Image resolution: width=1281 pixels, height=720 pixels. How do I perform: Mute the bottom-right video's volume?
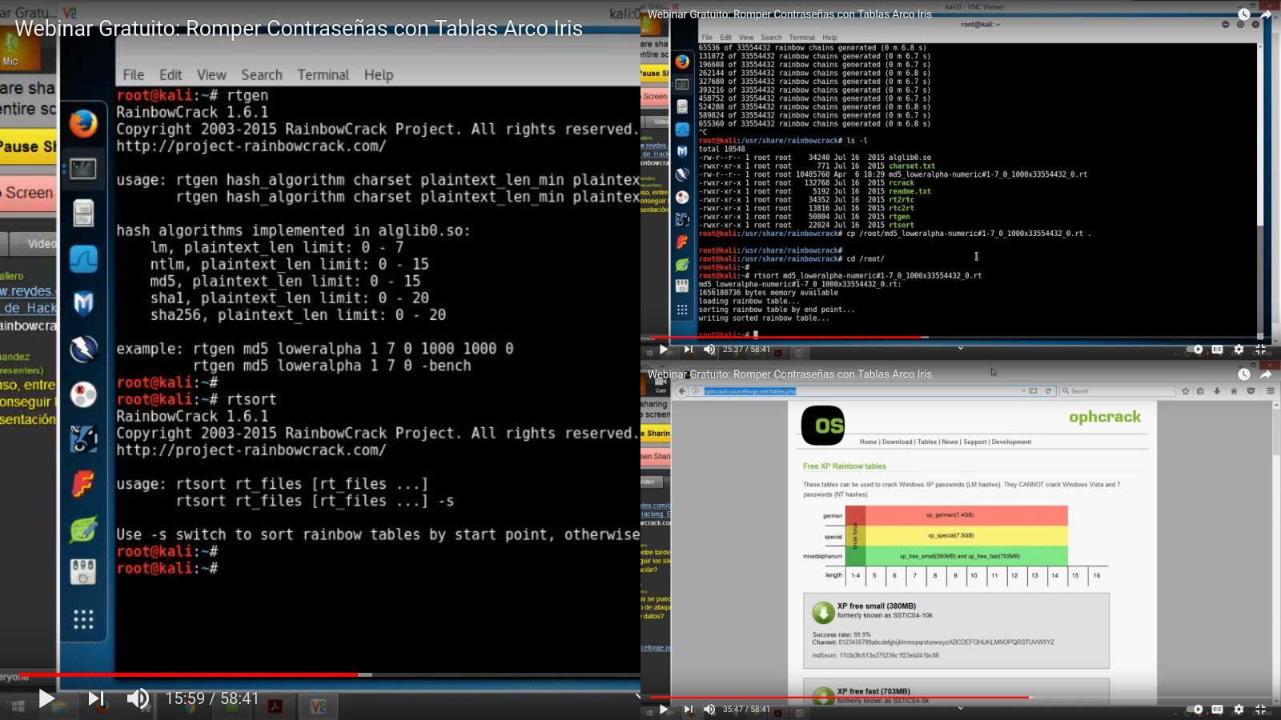point(709,710)
